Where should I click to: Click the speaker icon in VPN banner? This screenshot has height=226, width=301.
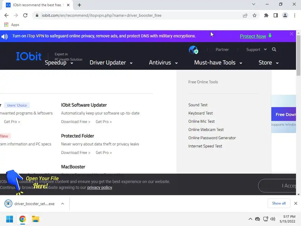(5, 36)
